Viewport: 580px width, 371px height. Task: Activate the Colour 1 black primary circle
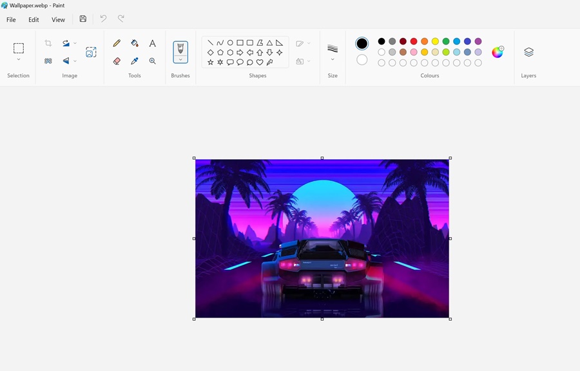[x=362, y=44]
